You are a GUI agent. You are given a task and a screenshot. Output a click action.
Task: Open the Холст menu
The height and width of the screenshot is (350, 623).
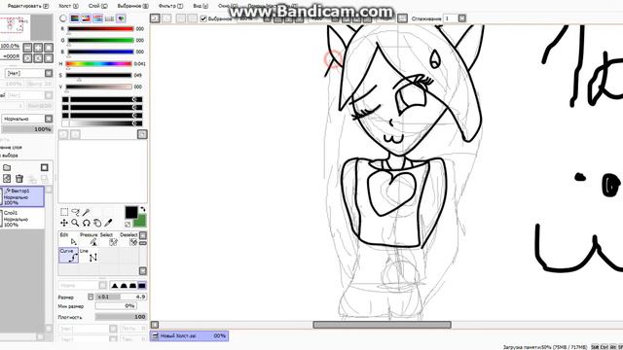68,6
